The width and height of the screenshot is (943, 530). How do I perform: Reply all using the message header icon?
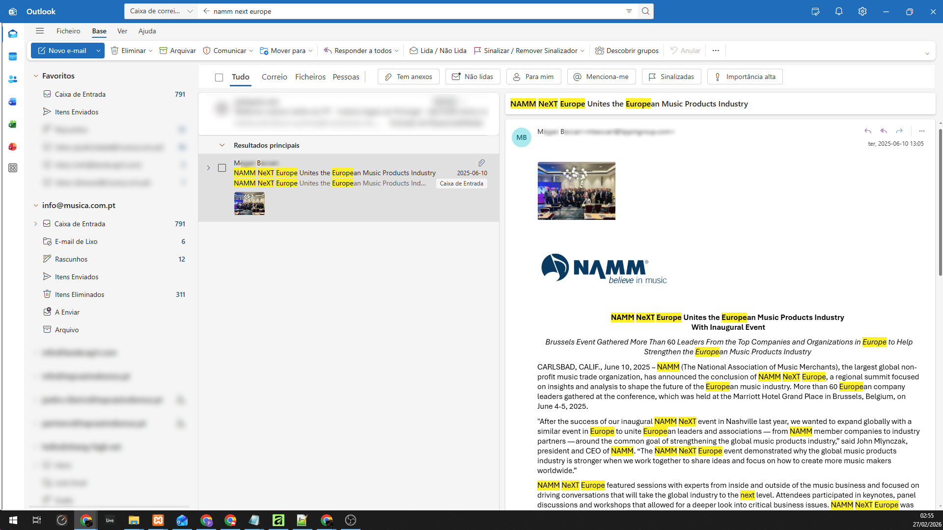click(x=884, y=131)
